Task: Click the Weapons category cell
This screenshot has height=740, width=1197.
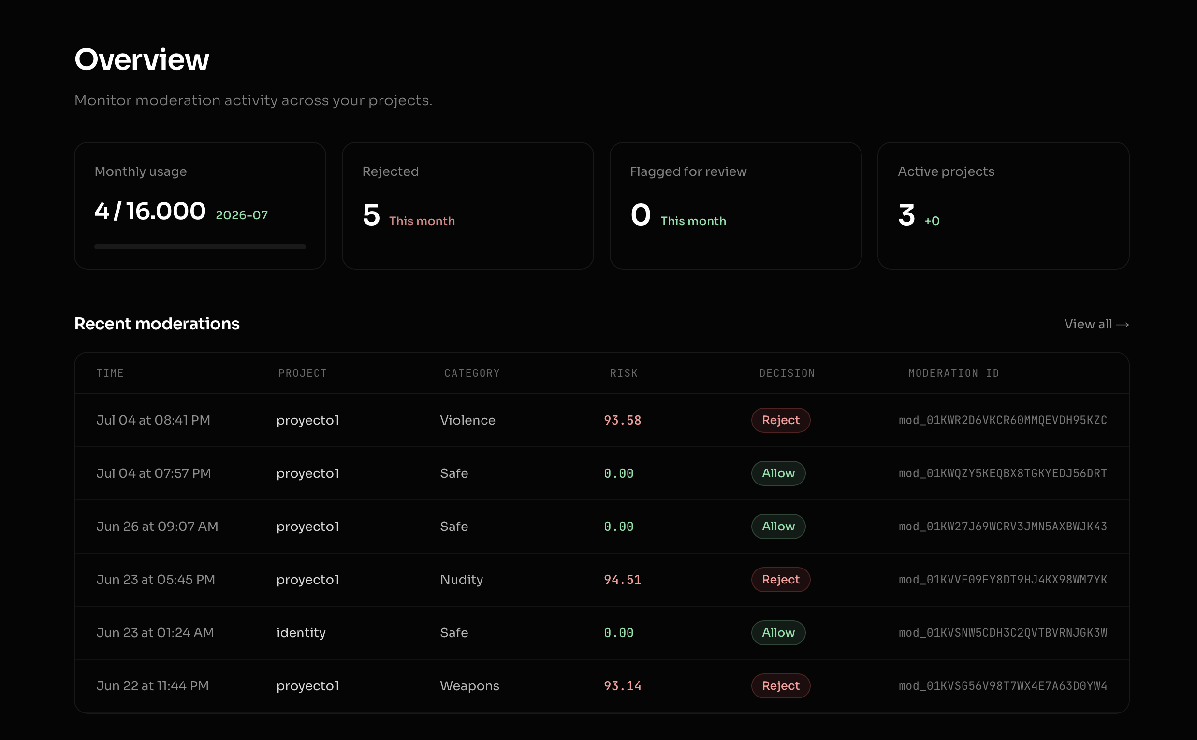Action: click(469, 686)
